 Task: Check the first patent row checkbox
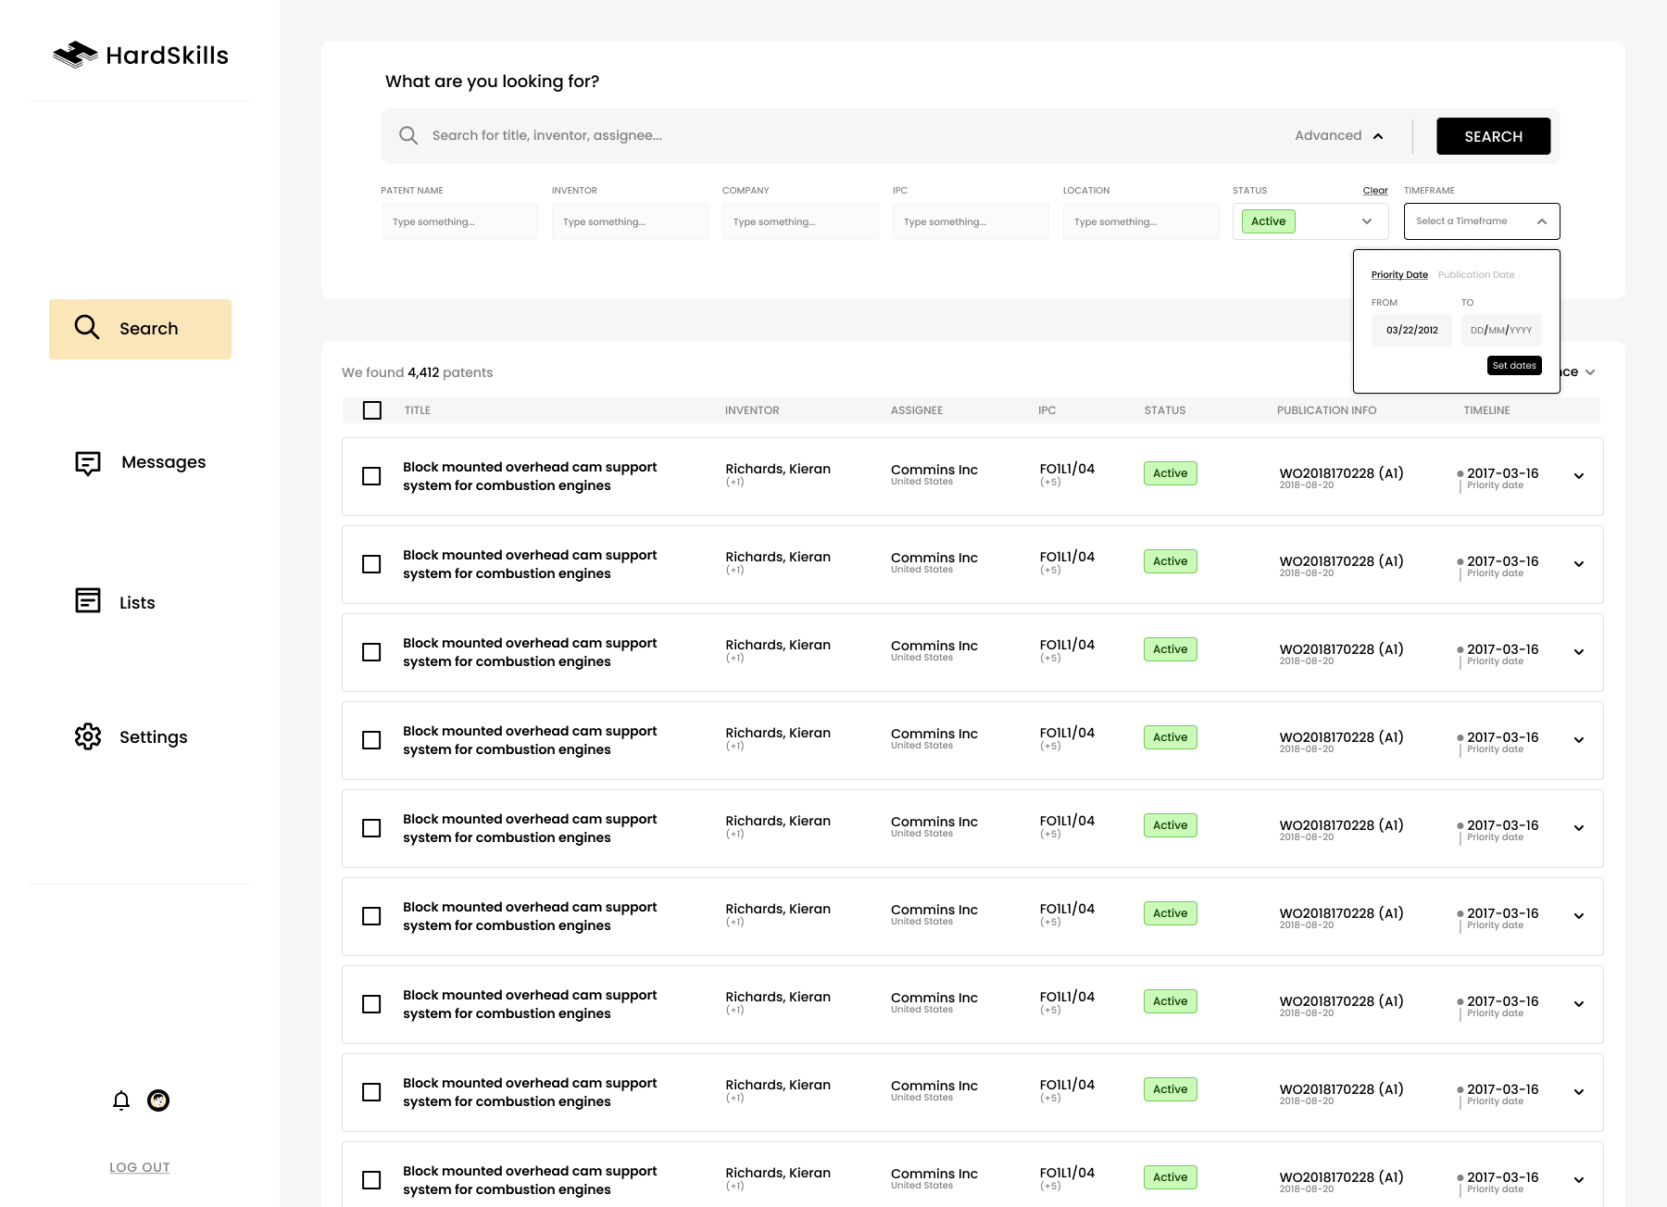[x=371, y=476]
